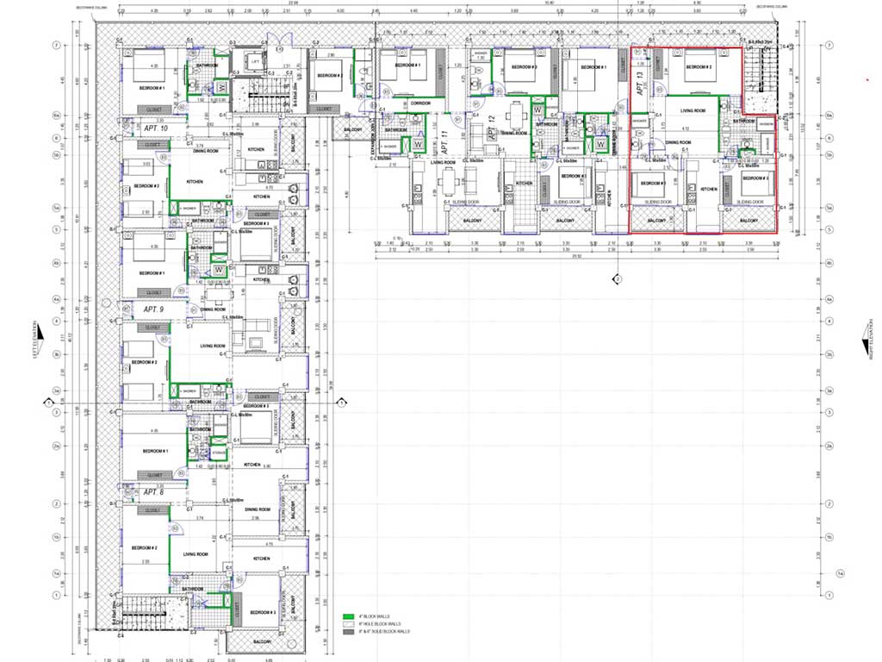The image size is (882, 662).
Task: Select section marker circle numbered 2
Action: (617, 279)
